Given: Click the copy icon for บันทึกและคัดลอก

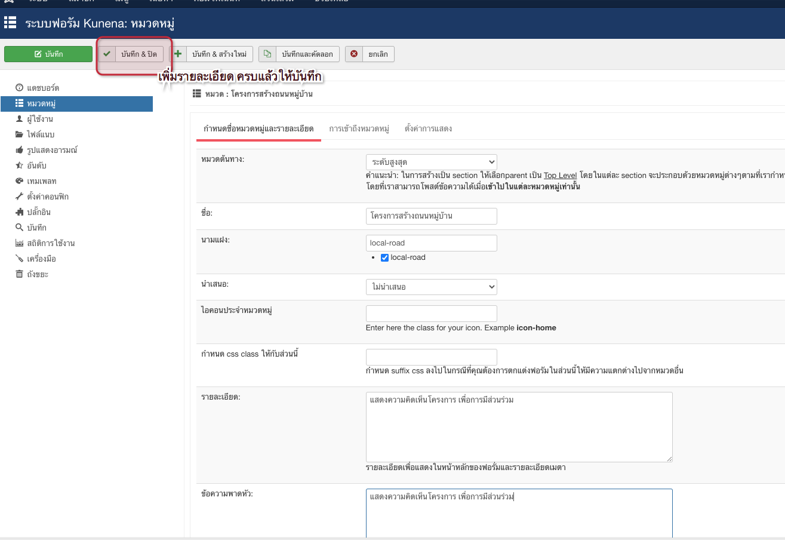Looking at the screenshot, I should coord(267,54).
